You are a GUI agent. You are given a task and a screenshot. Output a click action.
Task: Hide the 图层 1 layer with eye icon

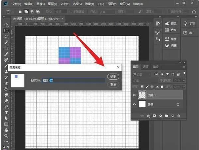134,94
